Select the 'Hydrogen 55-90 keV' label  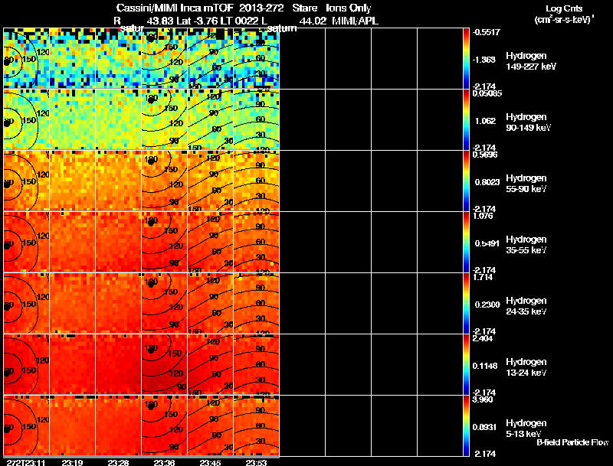point(526,184)
